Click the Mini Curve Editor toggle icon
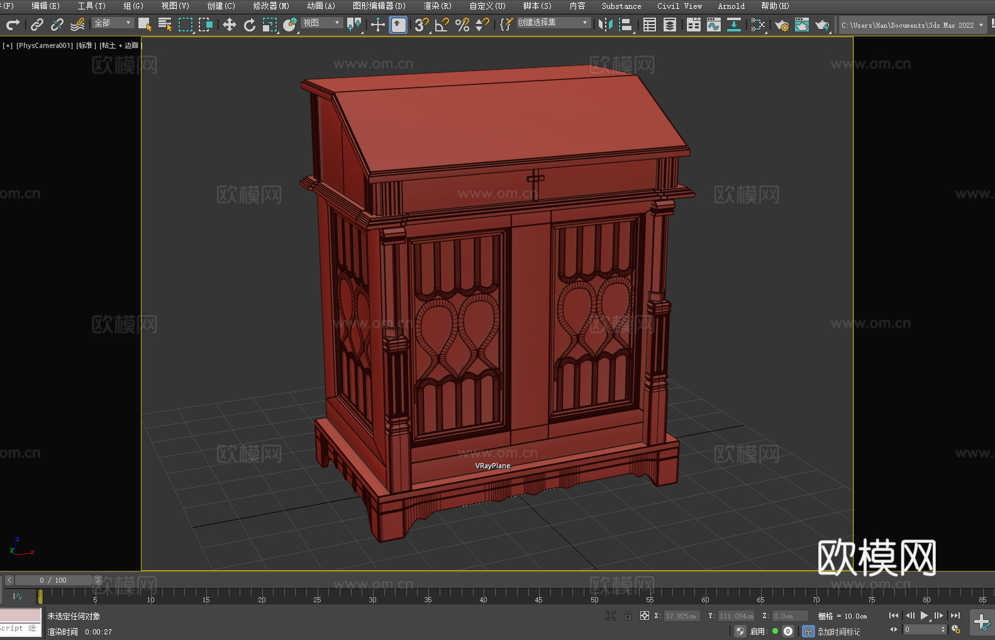995x640 pixels. (18, 596)
